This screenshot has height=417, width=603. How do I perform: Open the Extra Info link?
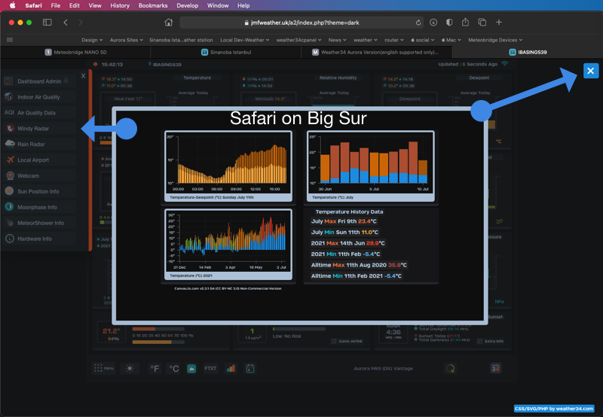tap(491, 341)
